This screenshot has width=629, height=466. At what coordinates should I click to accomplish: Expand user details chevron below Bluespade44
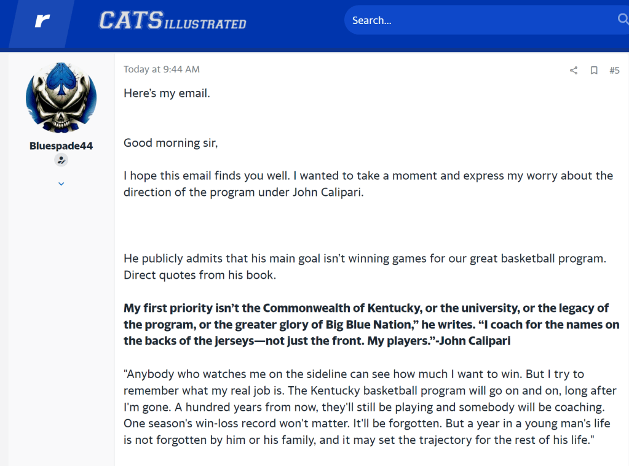(x=61, y=184)
